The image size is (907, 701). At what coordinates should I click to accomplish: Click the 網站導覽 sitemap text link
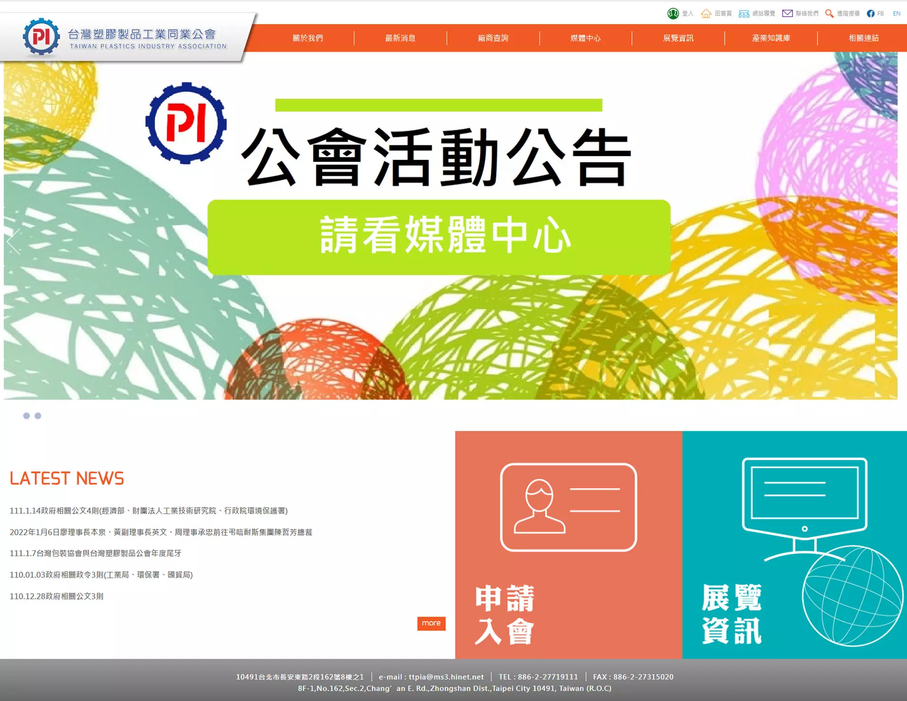764,14
